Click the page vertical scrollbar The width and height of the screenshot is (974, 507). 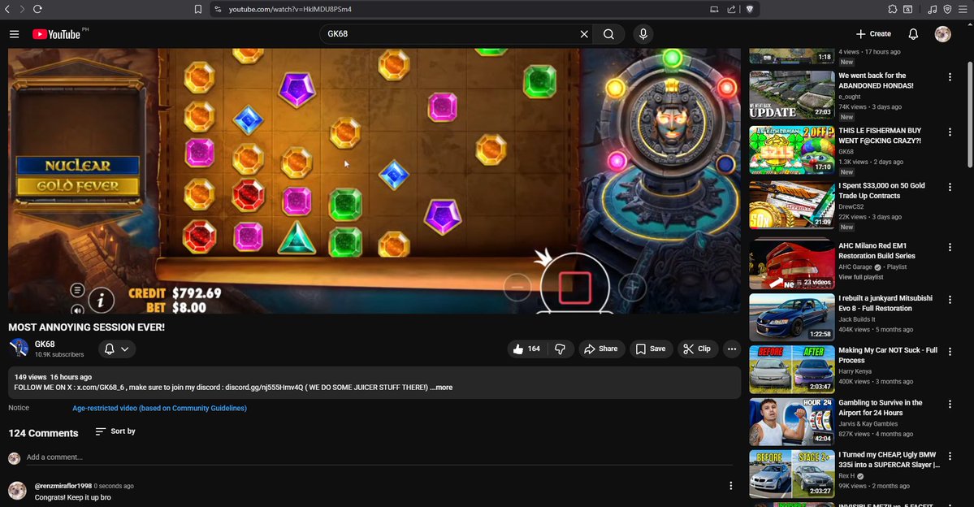pyautogui.click(x=970, y=114)
